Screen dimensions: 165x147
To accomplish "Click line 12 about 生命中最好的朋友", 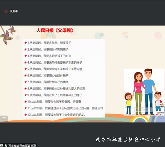I will pos(56,115).
